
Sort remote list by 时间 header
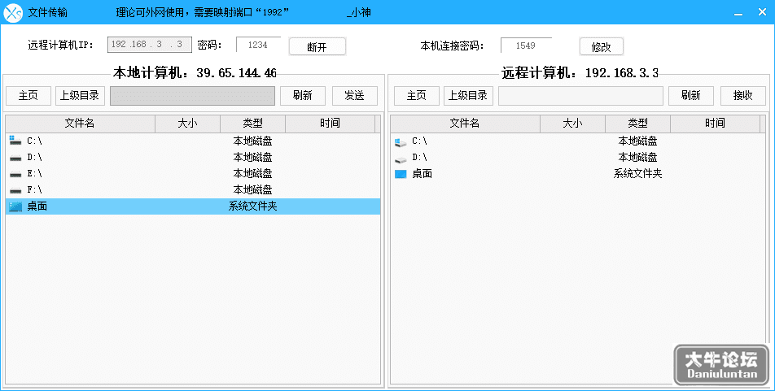[715, 124]
